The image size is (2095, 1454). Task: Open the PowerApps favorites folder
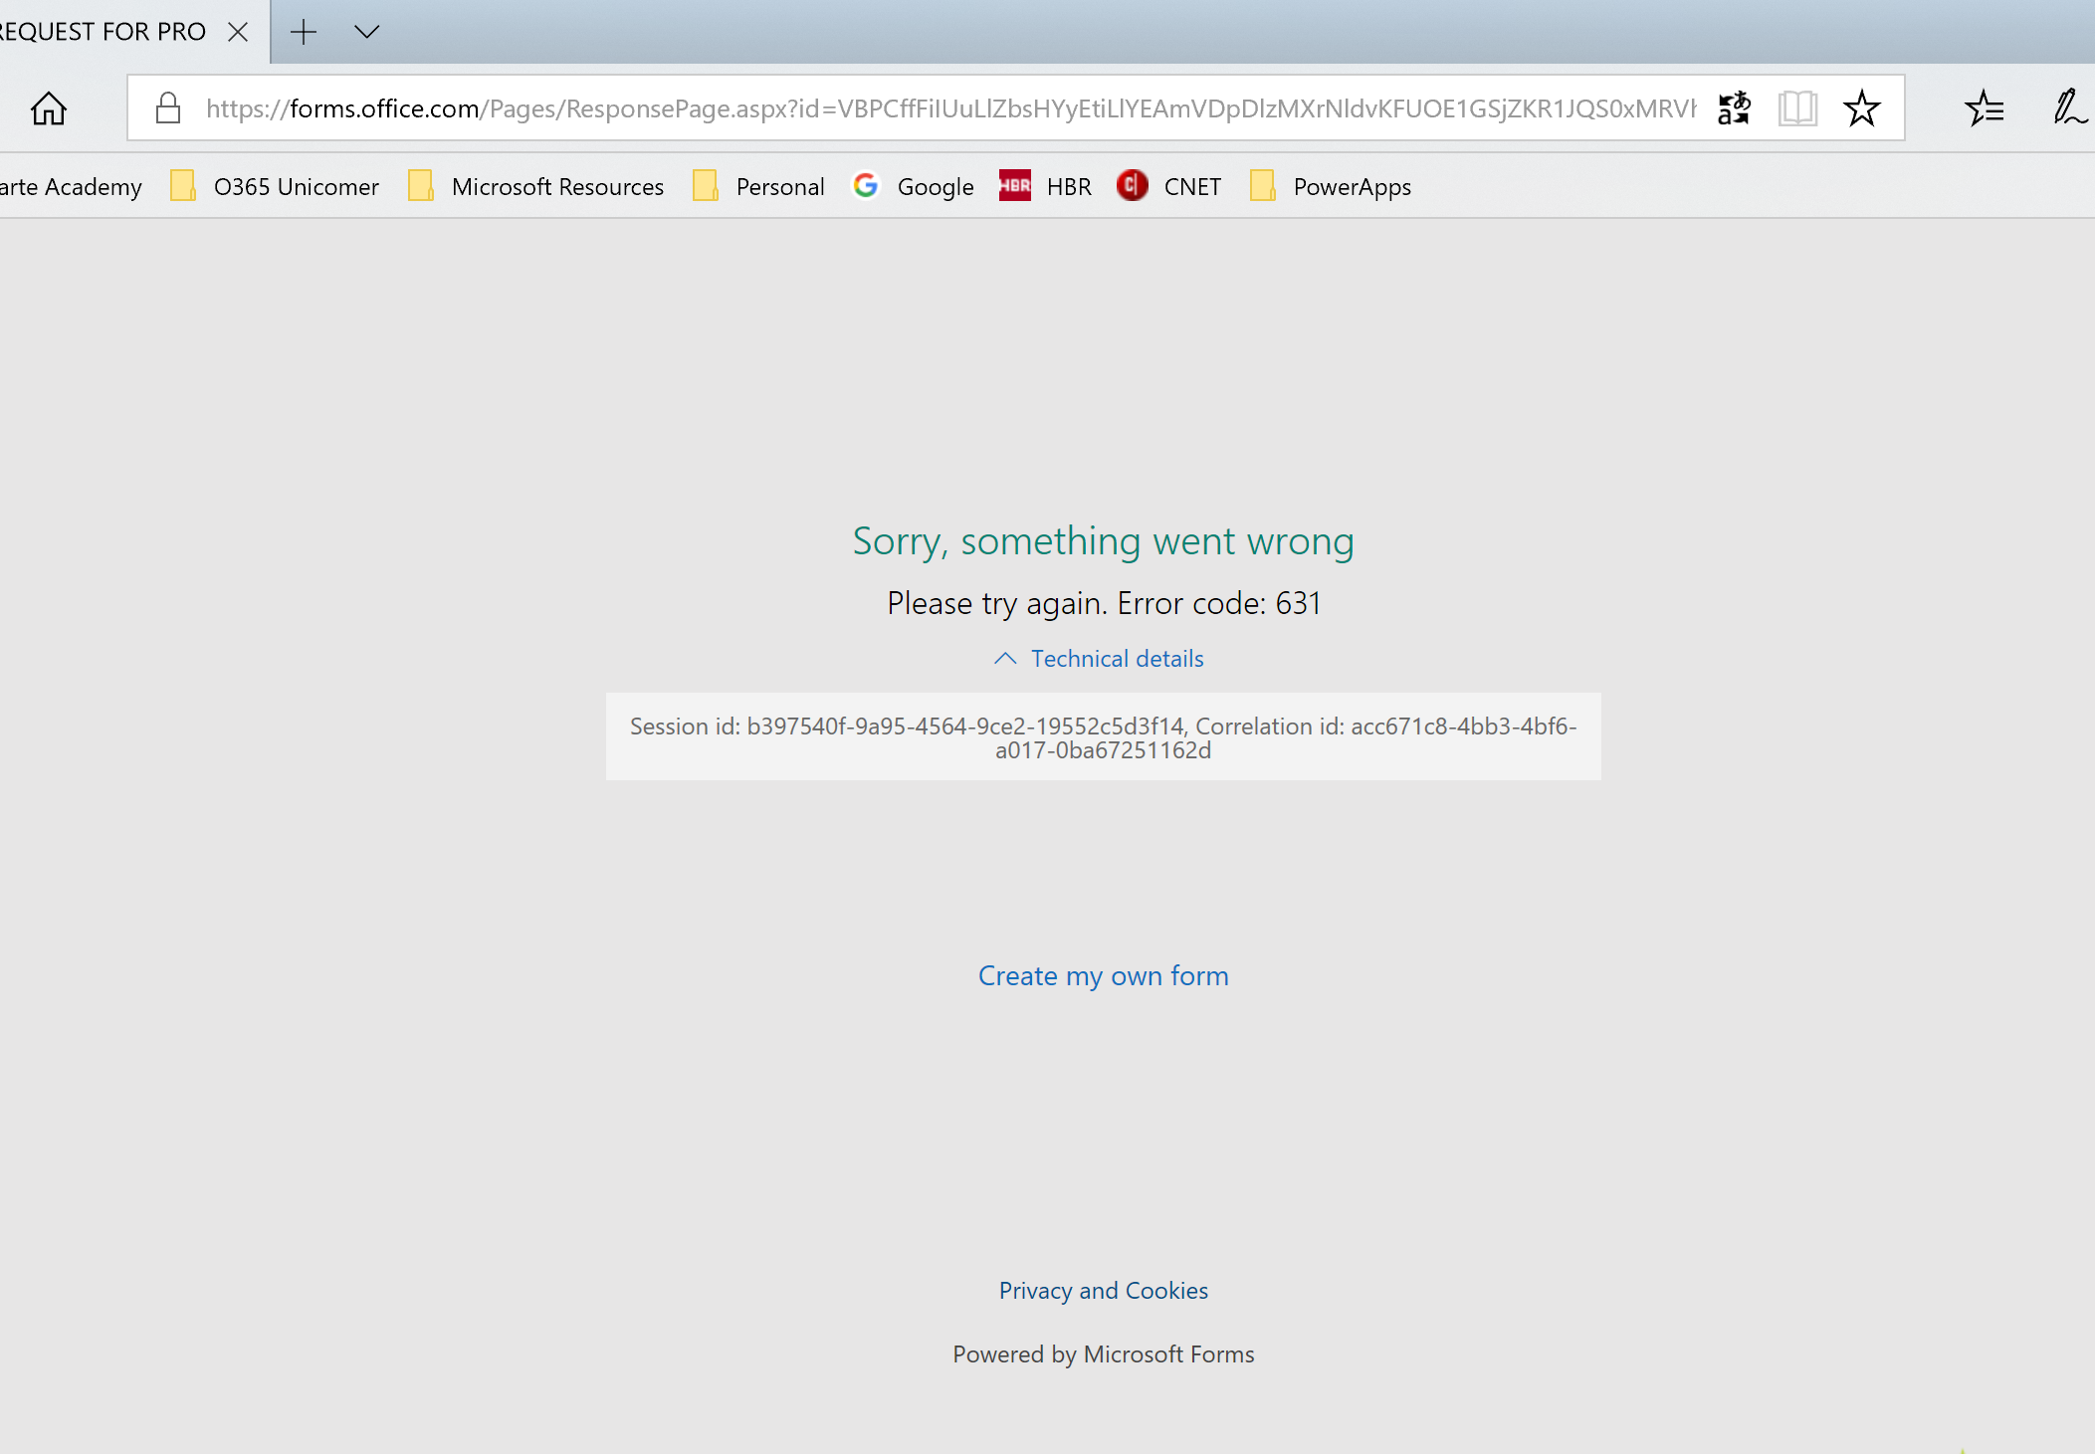pos(1331,187)
